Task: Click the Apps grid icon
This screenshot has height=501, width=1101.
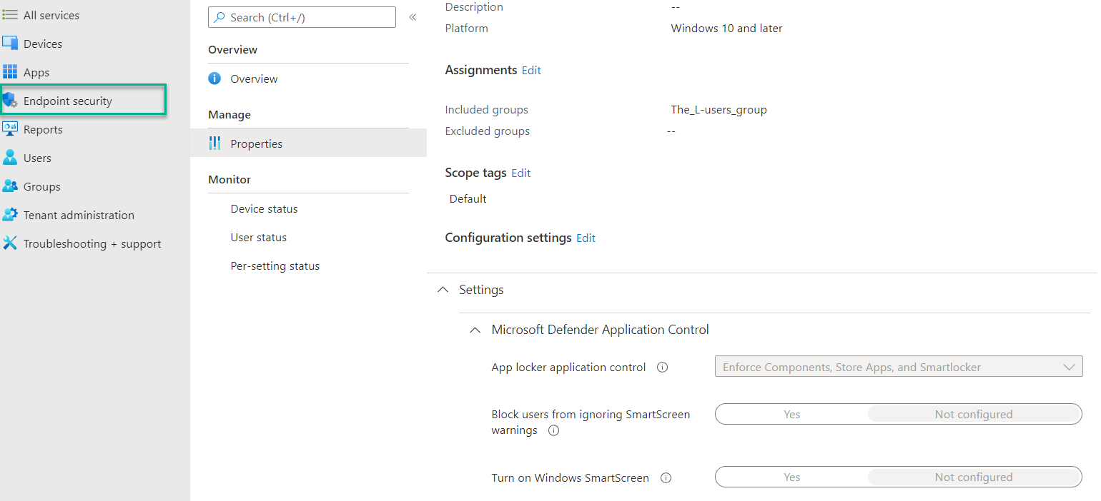Action: click(x=10, y=72)
